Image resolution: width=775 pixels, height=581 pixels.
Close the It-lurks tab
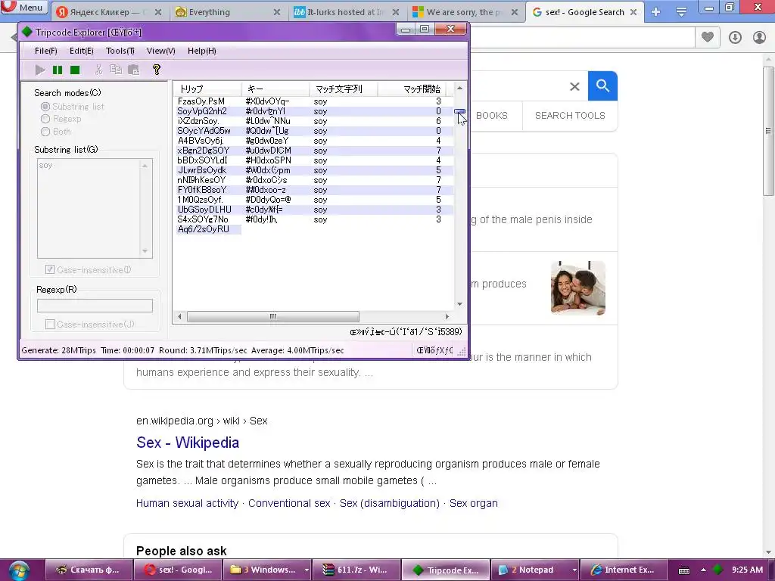[x=395, y=12]
